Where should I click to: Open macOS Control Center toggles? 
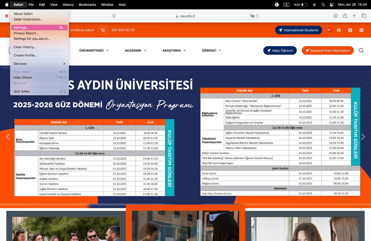[x=332, y=5]
